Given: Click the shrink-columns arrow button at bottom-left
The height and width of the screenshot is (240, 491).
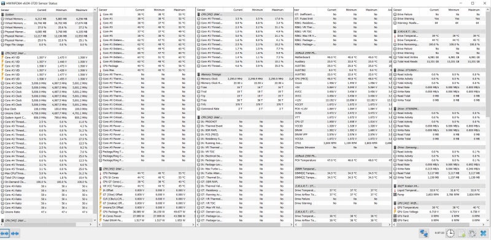Looking at the screenshot, I should [x=15, y=233].
